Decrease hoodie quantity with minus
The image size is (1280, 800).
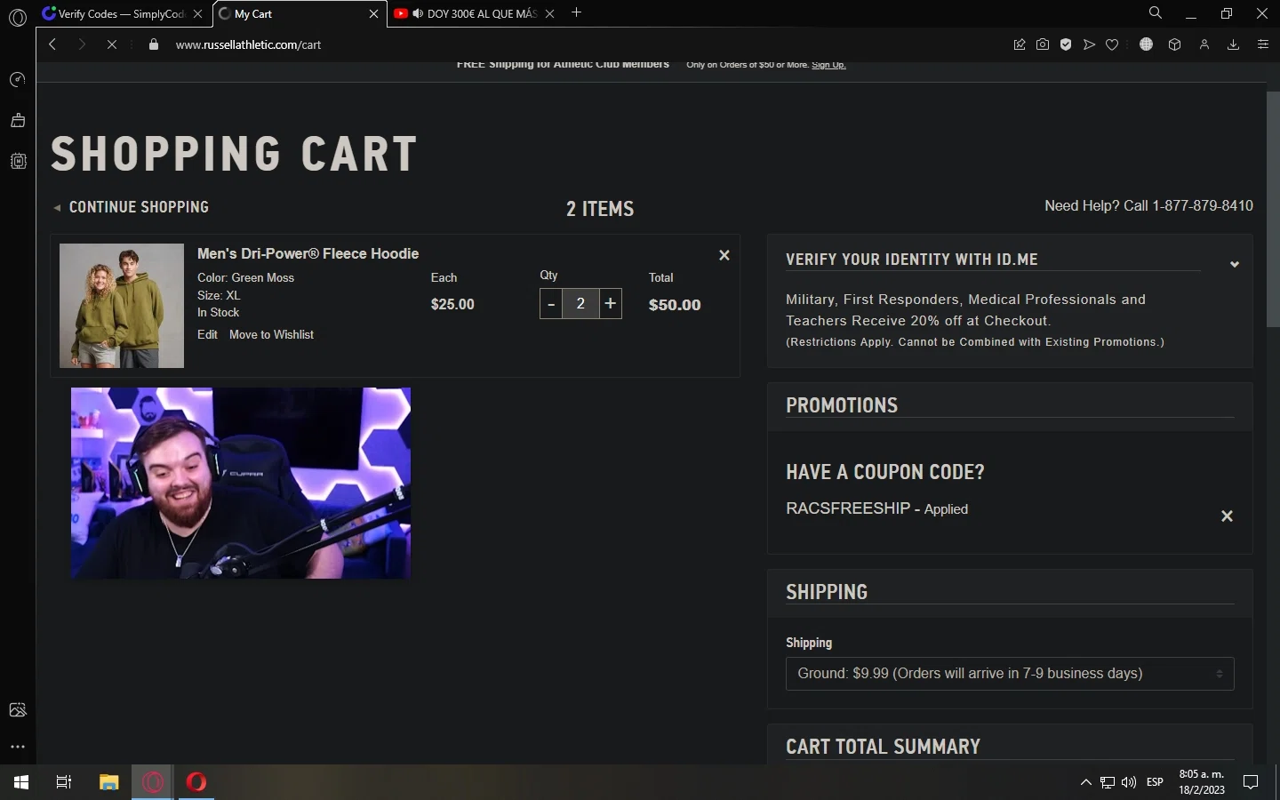tap(551, 304)
